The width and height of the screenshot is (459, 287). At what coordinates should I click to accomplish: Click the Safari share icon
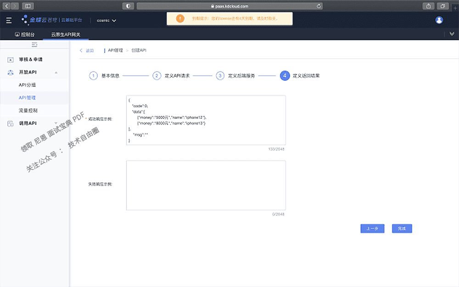pyautogui.click(x=429, y=6)
